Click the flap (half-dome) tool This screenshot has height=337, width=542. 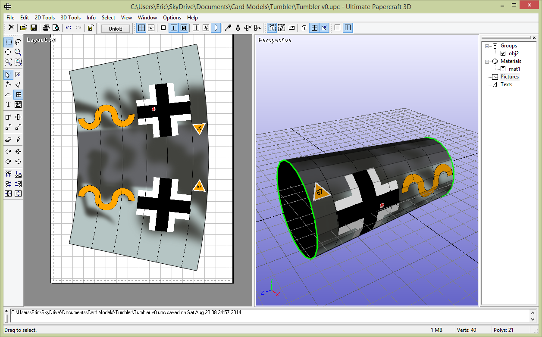[8, 94]
